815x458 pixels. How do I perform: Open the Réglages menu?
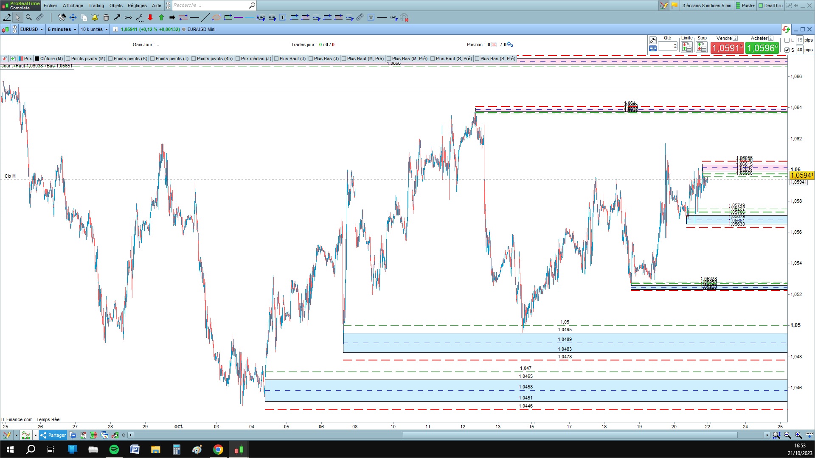[137, 6]
